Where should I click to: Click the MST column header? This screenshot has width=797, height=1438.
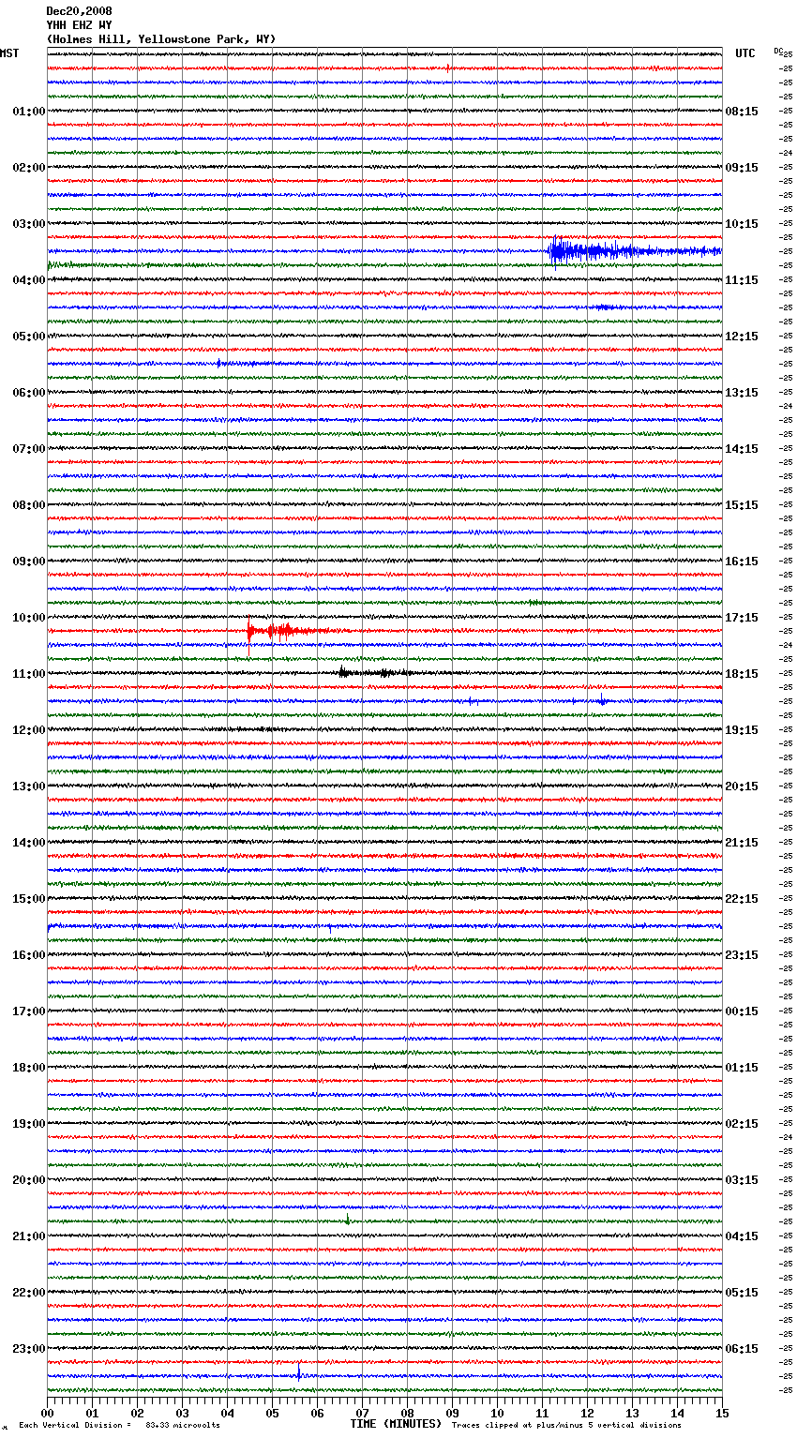9,53
